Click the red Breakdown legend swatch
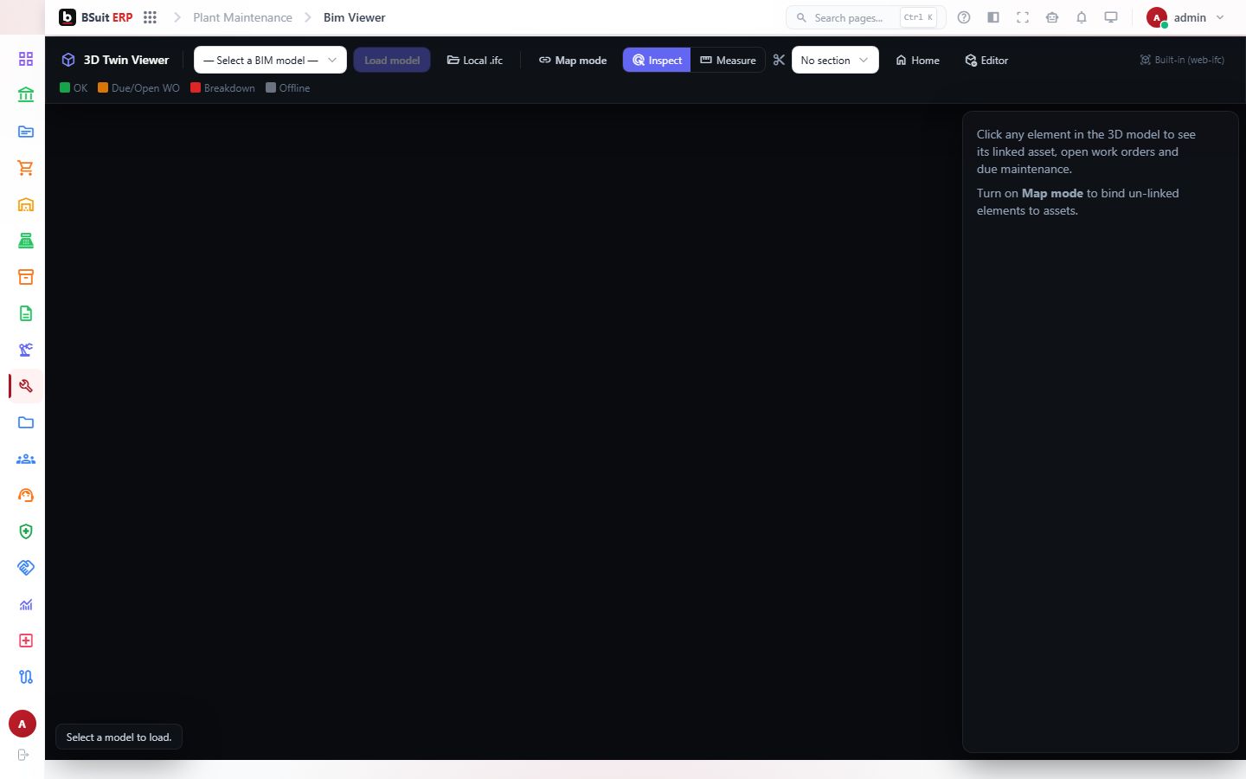The height and width of the screenshot is (779, 1246). point(196,87)
